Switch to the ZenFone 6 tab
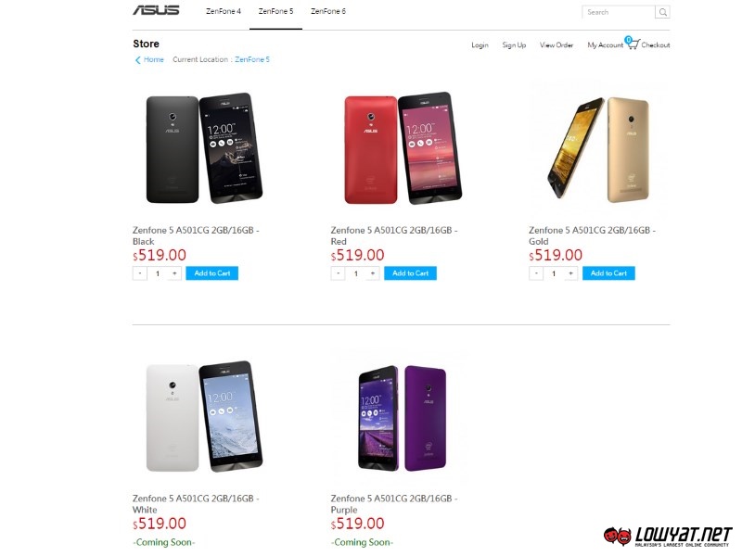This screenshot has height=556, width=742. [x=328, y=11]
